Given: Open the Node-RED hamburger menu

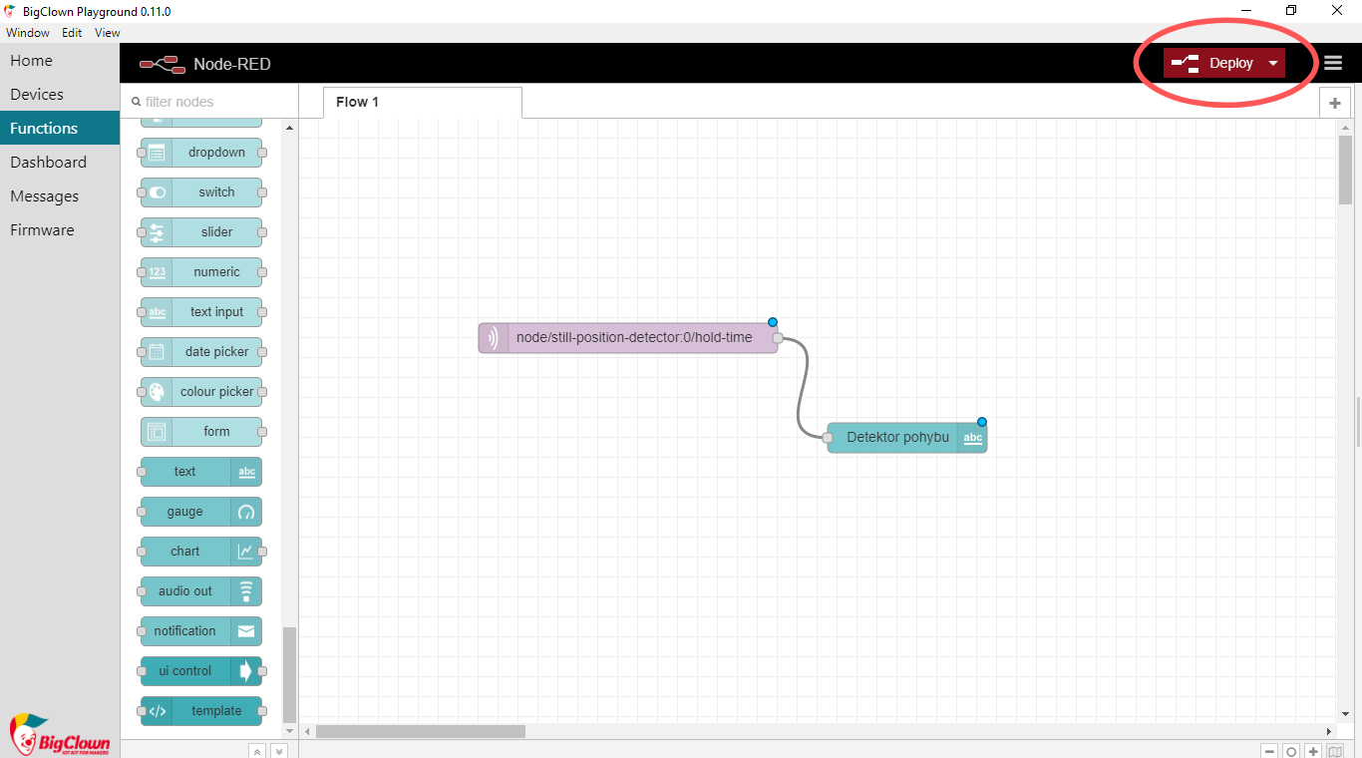Looking at the screenshot, I should point(1333,63).
